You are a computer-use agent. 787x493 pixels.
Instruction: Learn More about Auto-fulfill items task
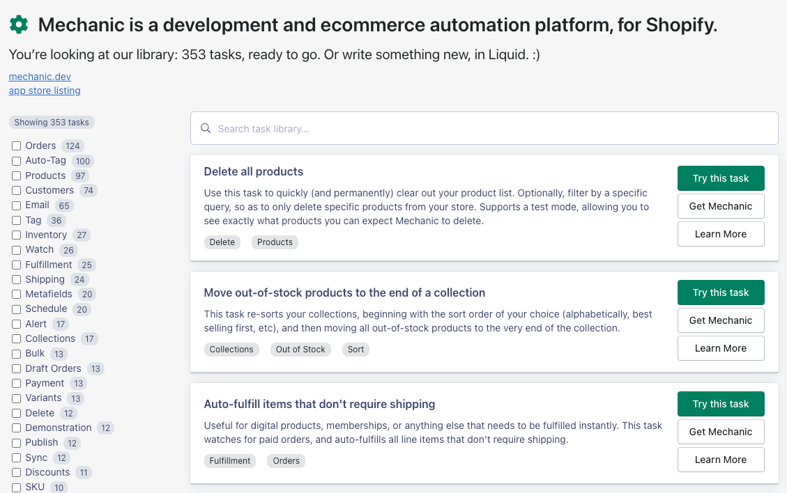coord(720,460)
